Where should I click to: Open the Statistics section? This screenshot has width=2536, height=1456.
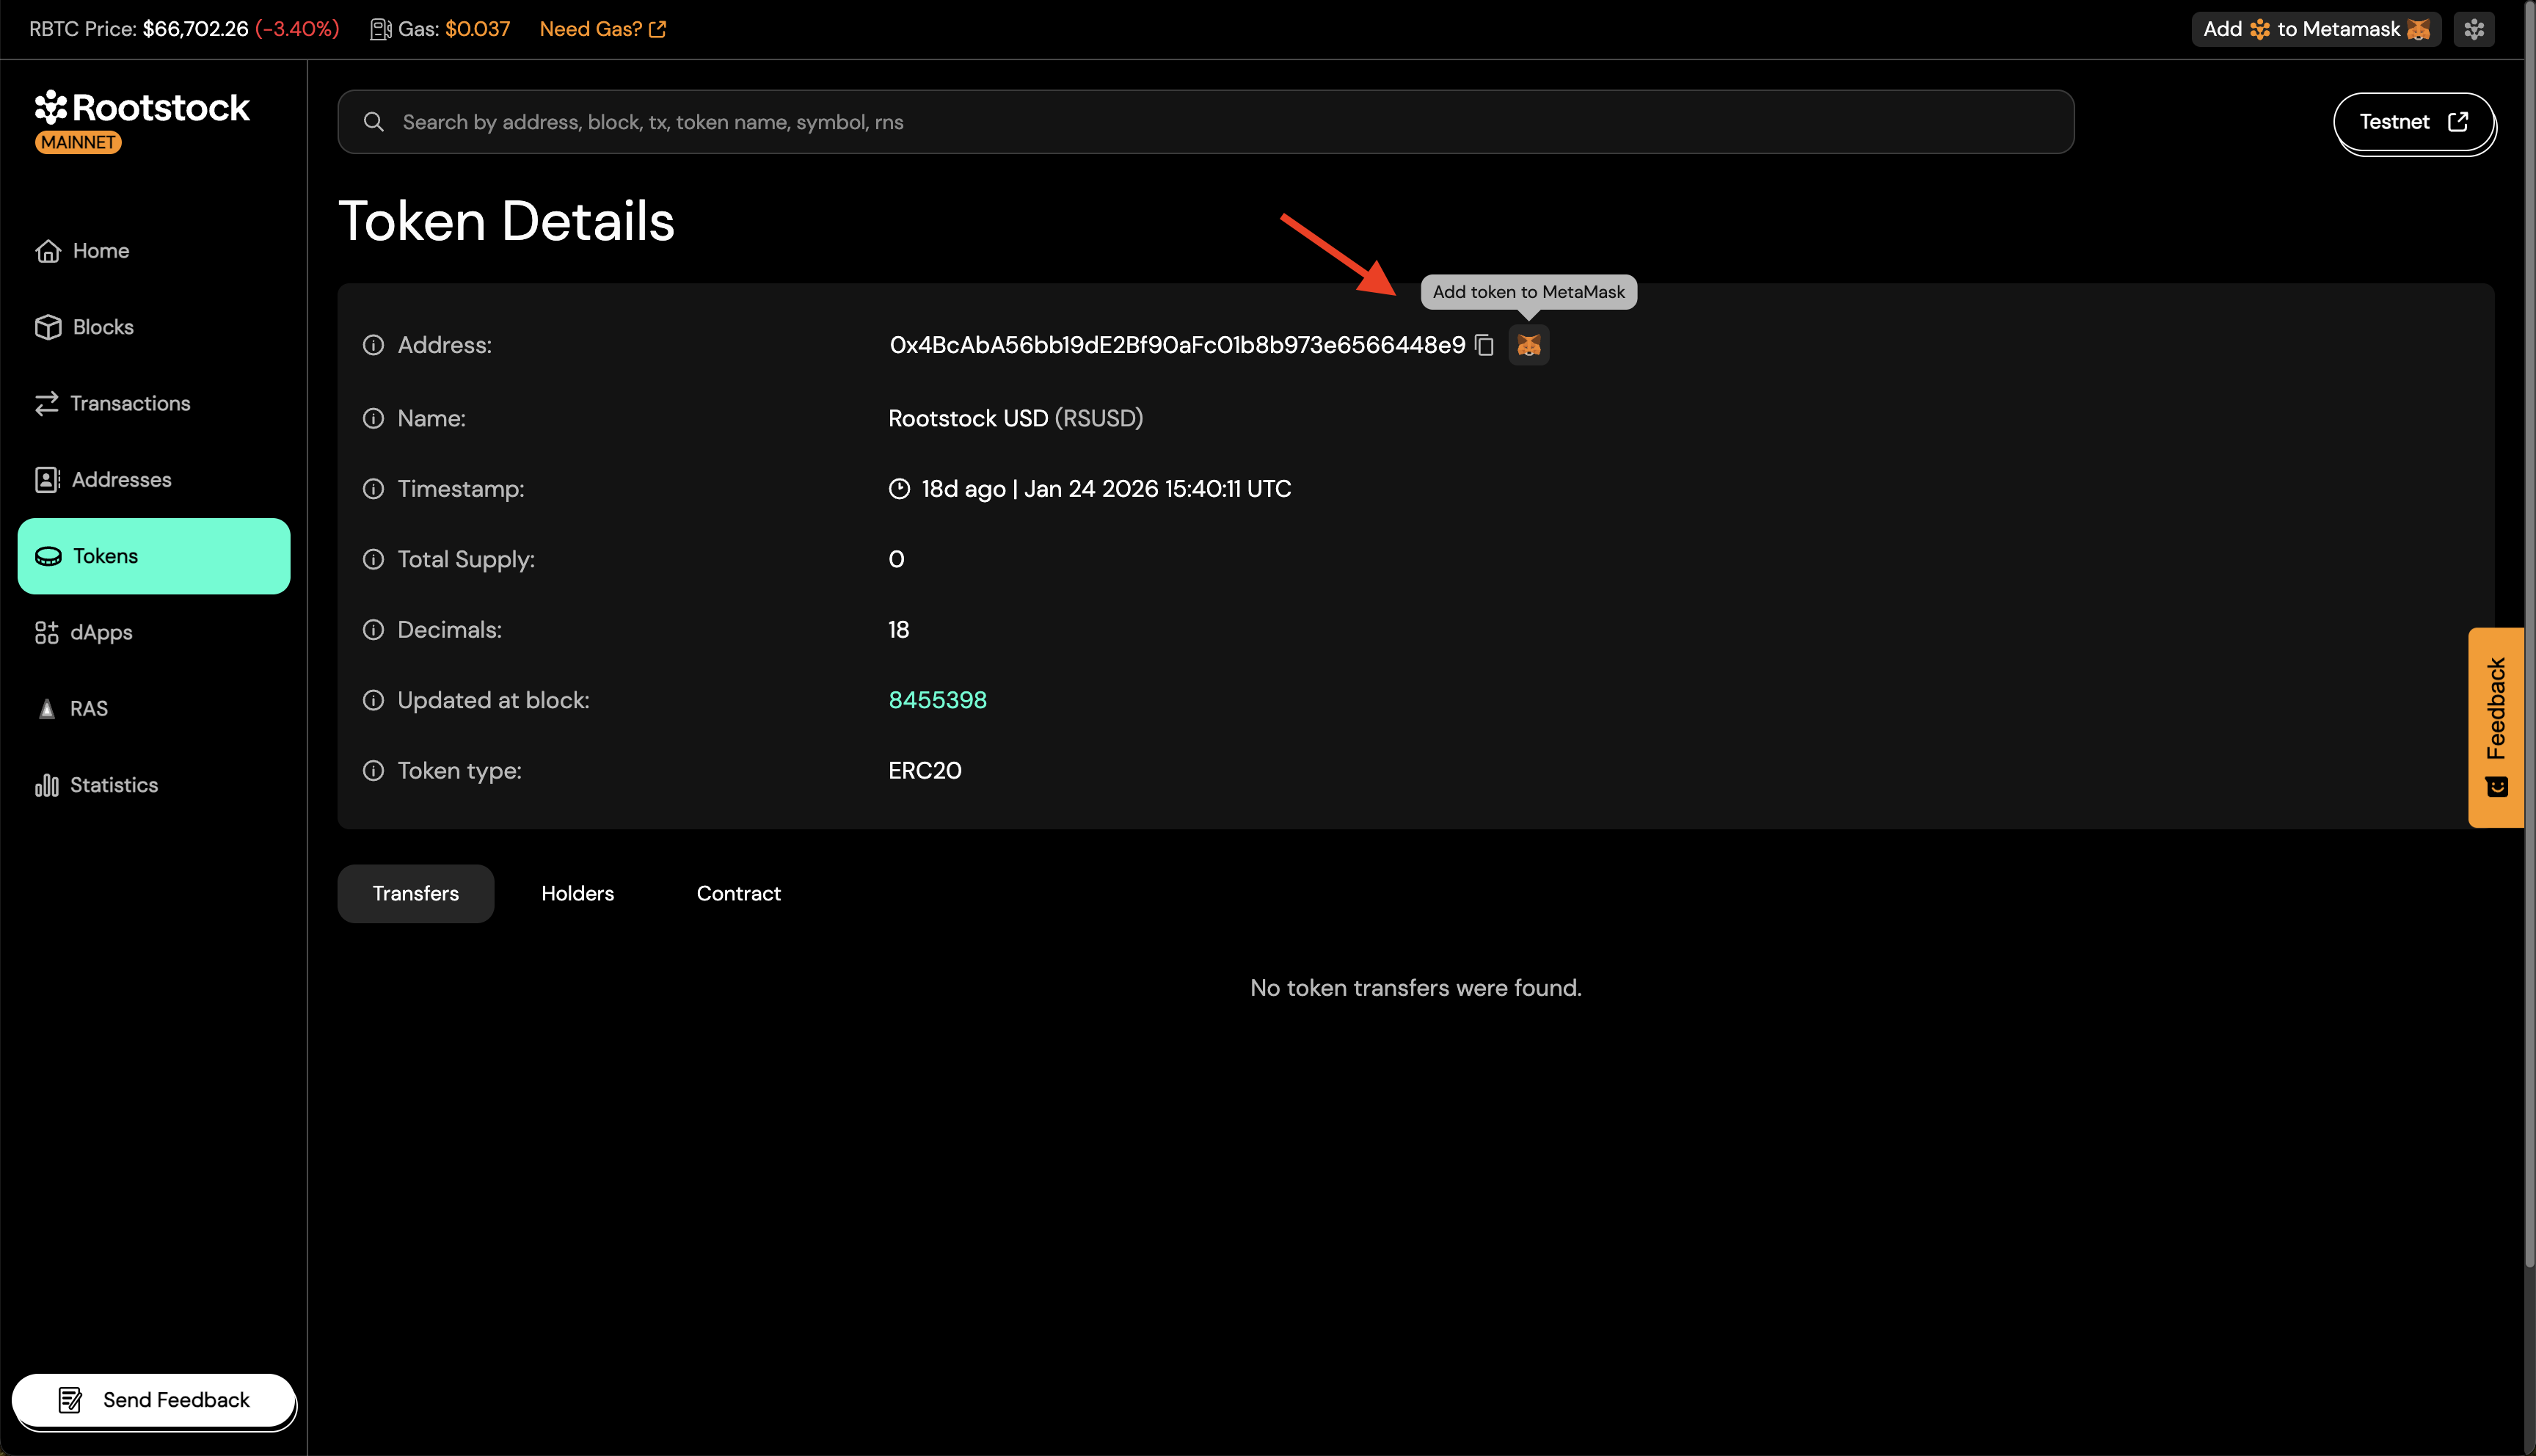114,785
